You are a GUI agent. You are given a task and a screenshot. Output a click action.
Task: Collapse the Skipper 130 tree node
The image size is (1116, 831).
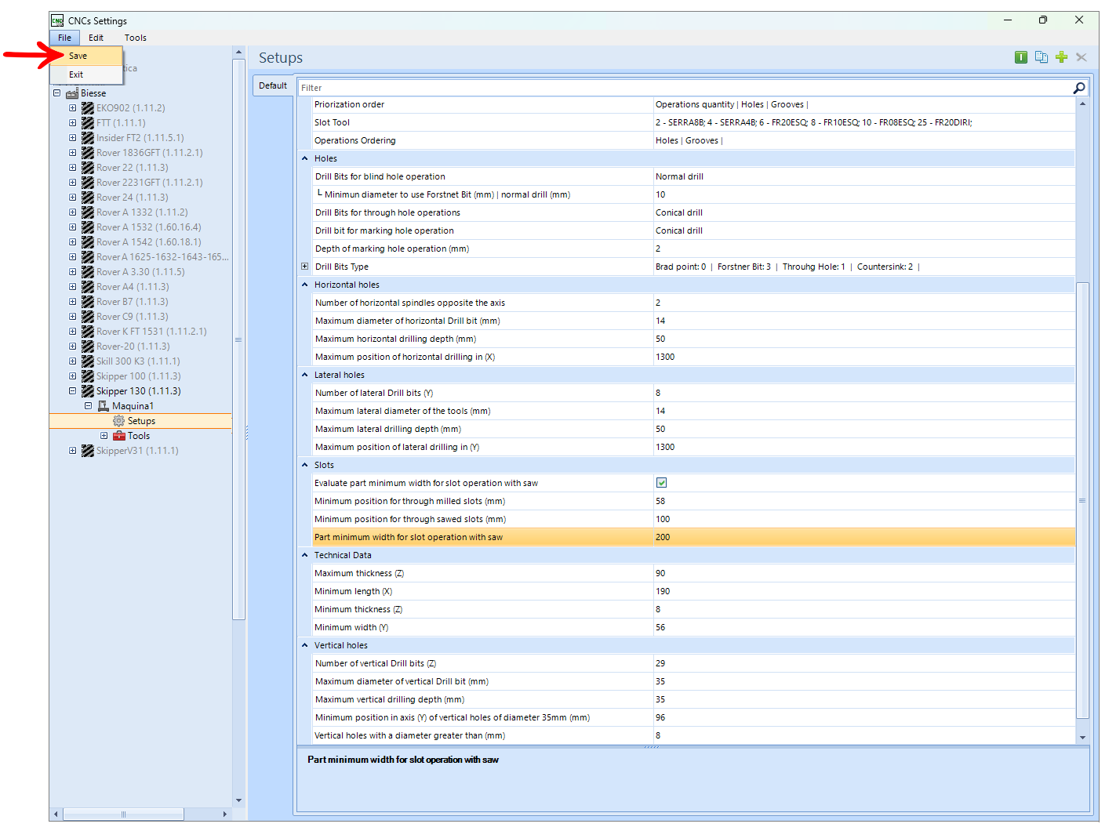(x=73, y=391)
